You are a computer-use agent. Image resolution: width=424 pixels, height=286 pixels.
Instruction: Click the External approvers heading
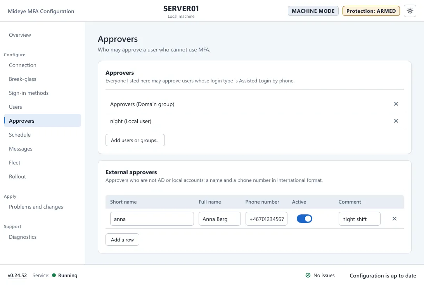click(x=131, y=172)
